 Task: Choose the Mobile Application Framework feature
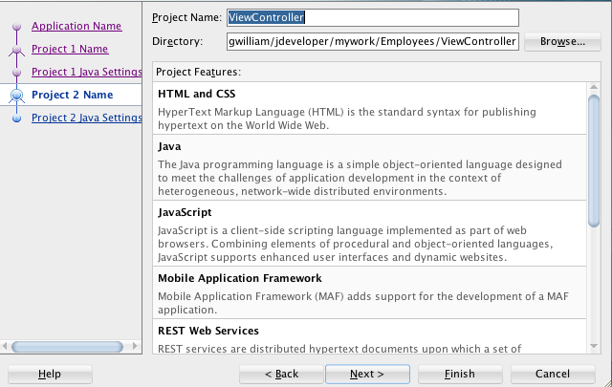coord(370,292)
